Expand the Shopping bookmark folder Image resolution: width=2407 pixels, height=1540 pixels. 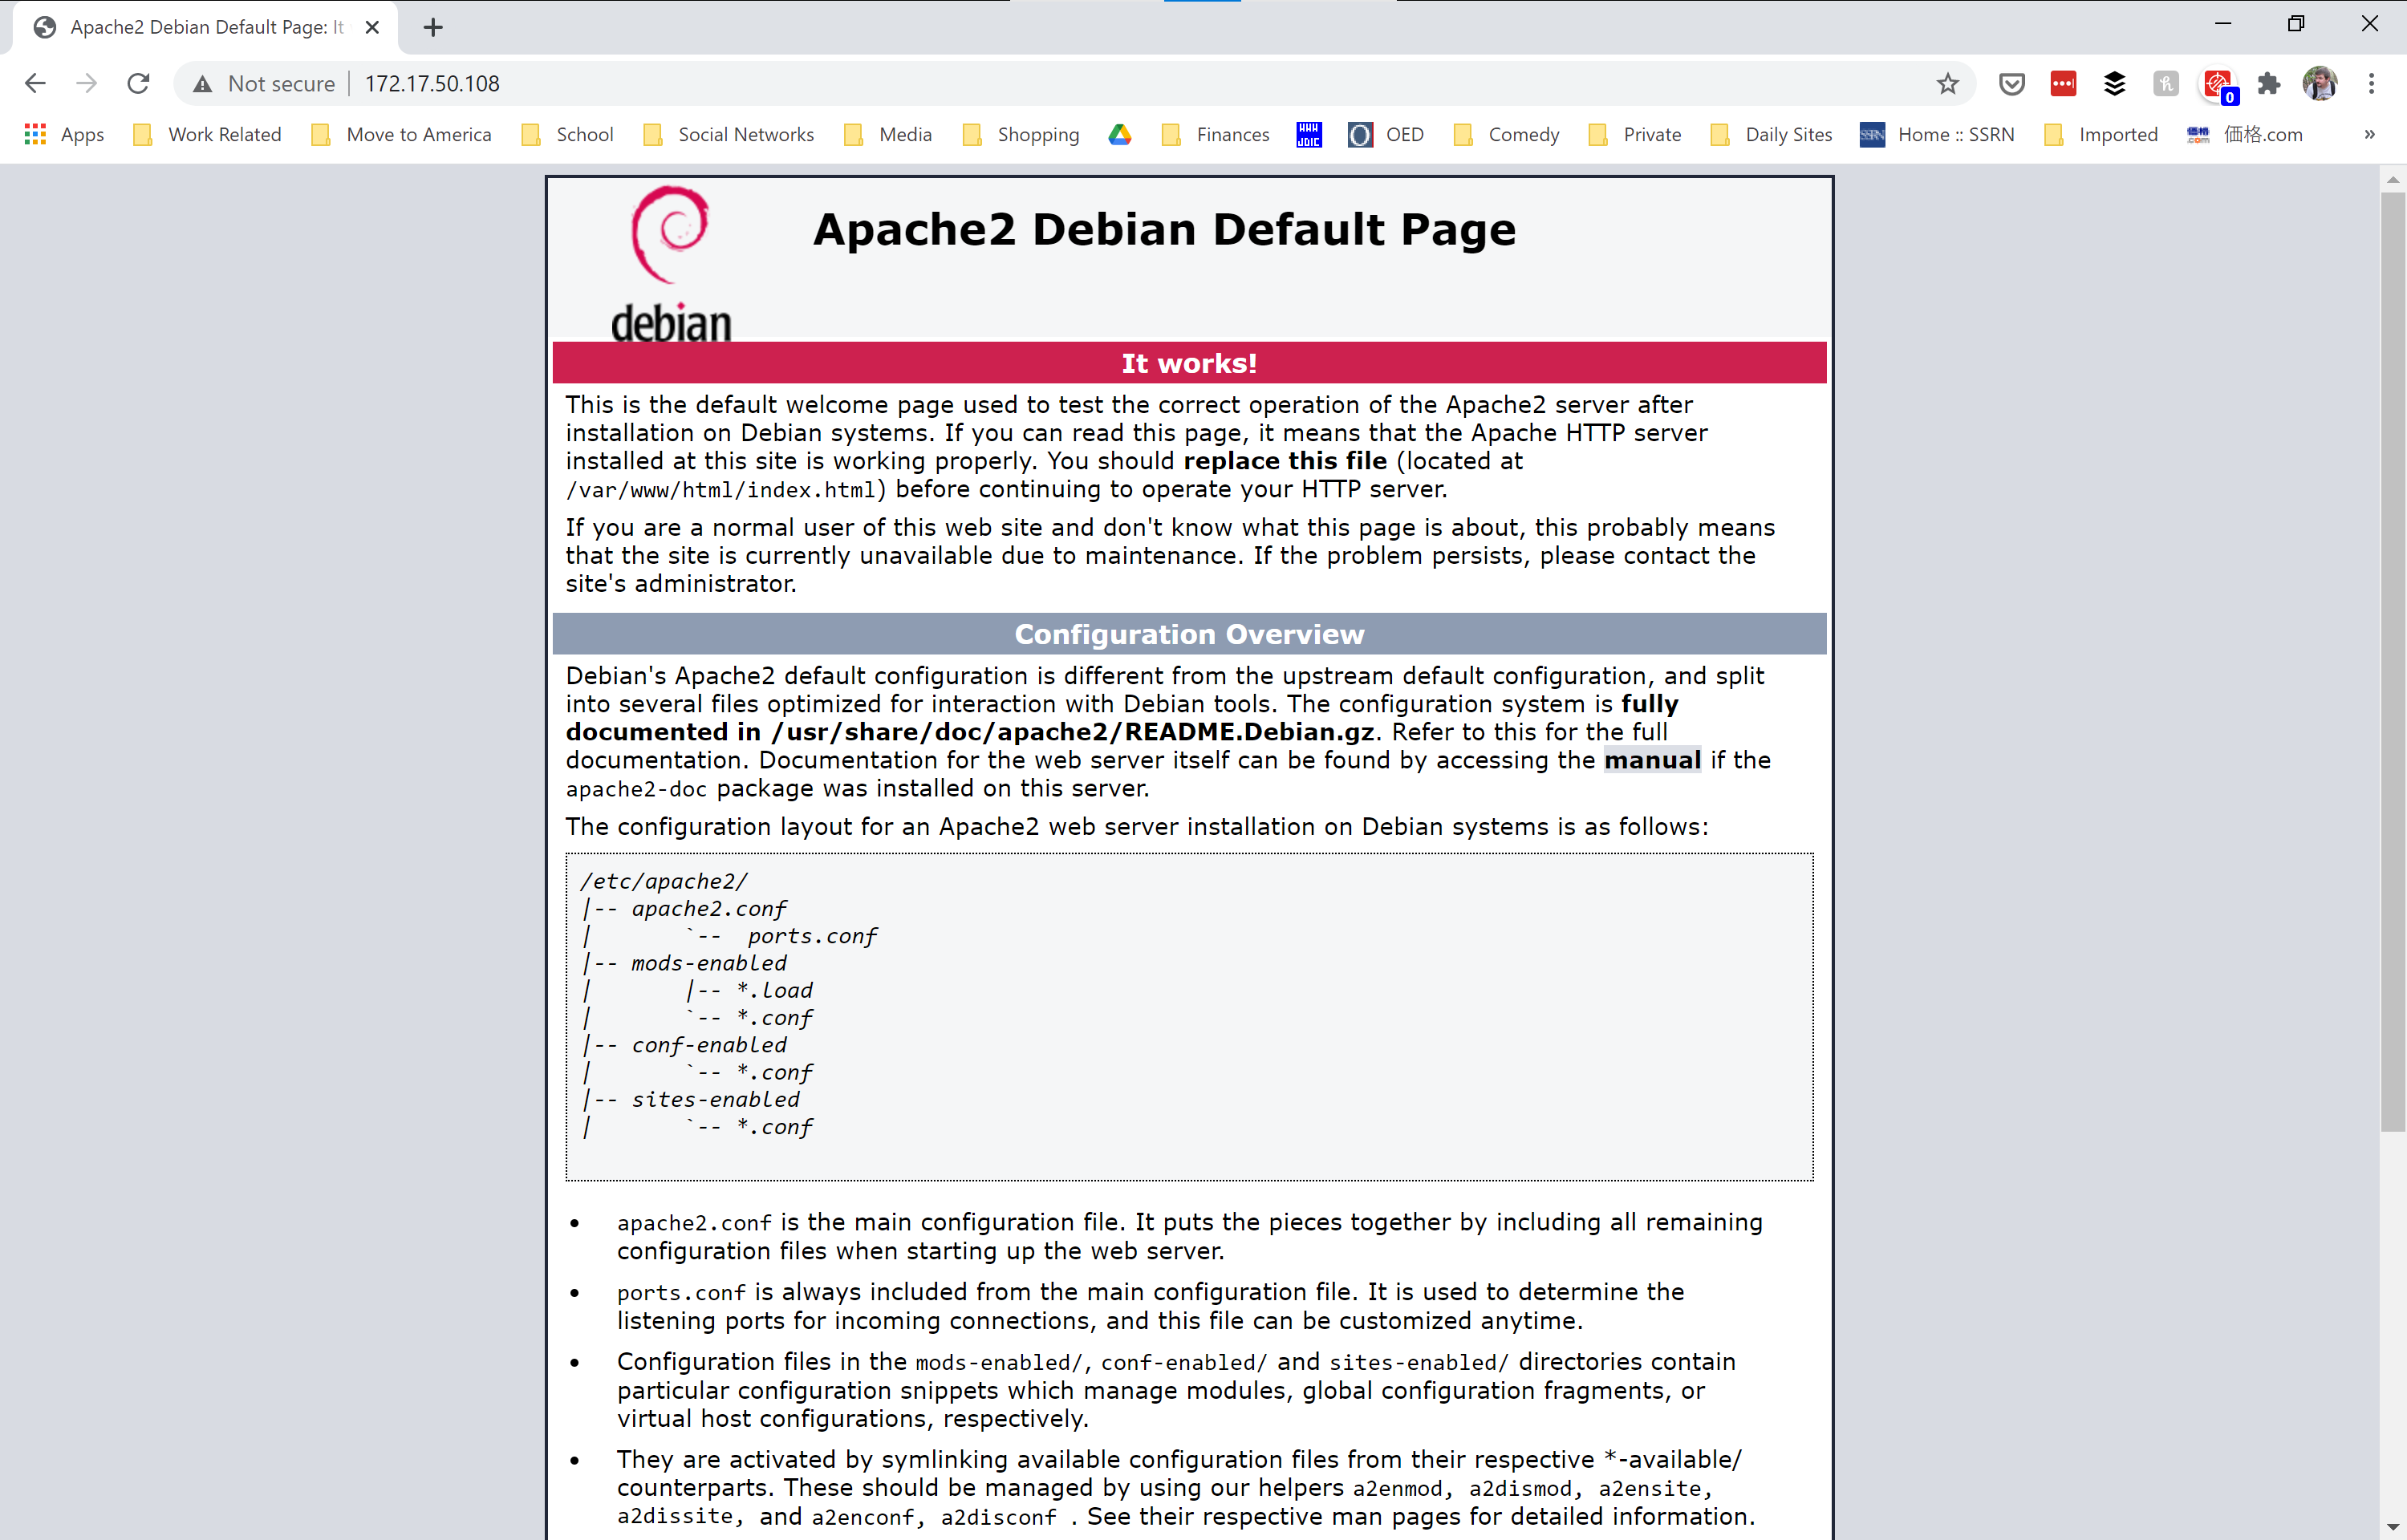click(1021, 134)
